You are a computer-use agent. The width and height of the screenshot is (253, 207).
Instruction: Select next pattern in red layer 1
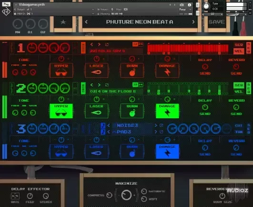point(99,44)
